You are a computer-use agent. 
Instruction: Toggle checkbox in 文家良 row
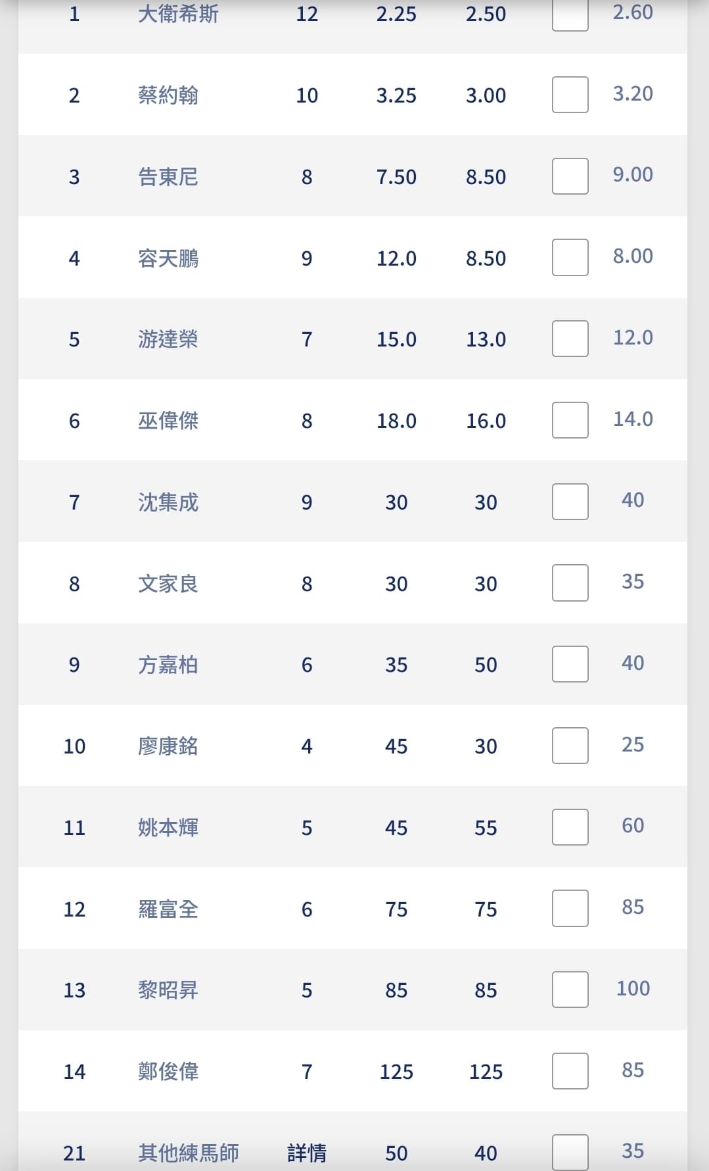point(570,583)
